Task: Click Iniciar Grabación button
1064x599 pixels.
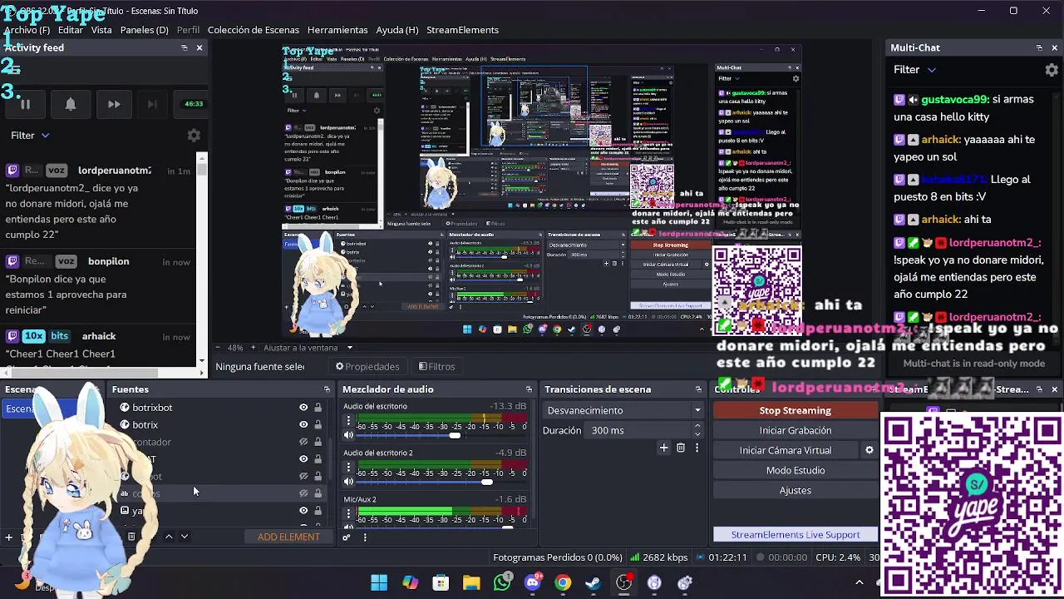Action: click(795, 430)
